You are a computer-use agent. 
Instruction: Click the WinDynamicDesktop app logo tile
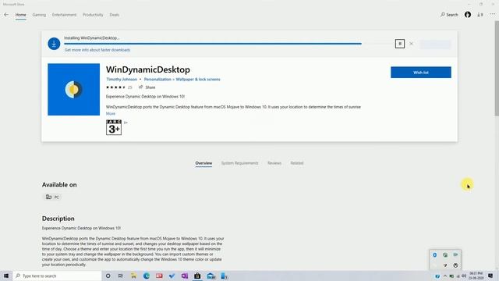point(73,89)
